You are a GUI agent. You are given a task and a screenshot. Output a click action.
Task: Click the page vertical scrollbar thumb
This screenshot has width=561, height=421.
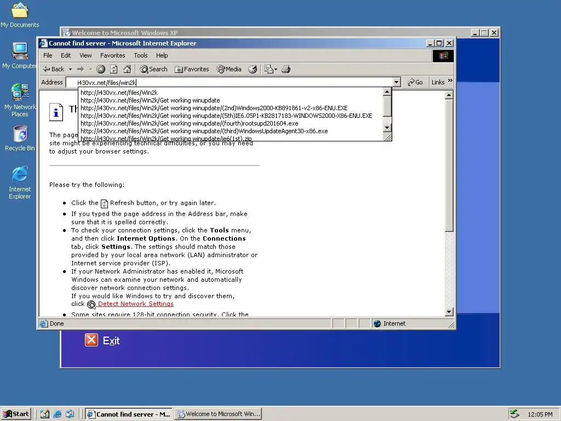click(x=449, y=165)
